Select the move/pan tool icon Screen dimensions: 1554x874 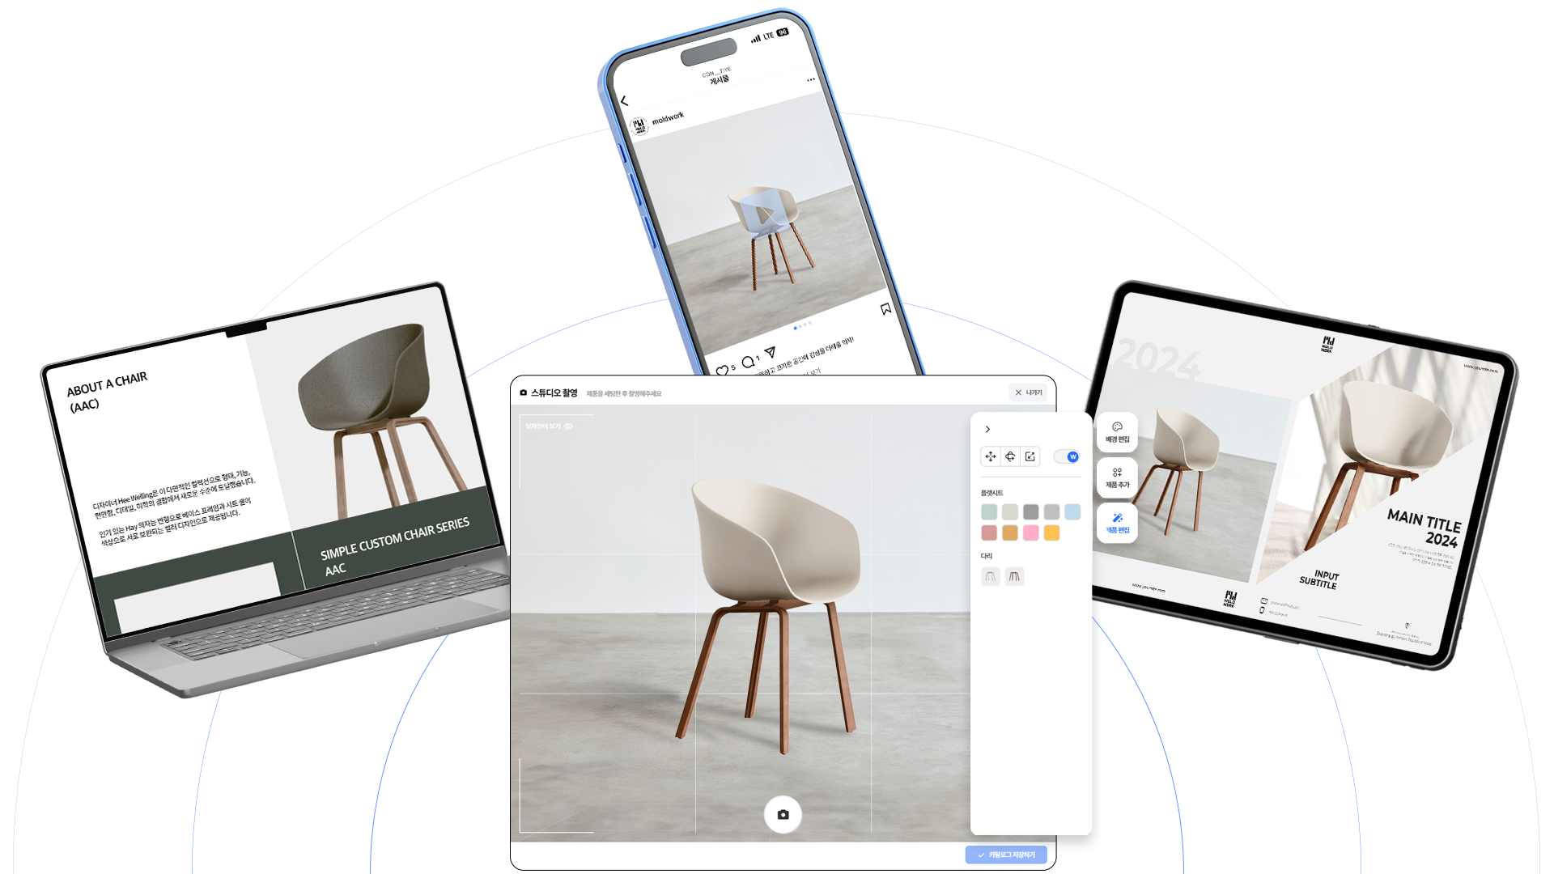pyautogui.click(x=991, y=456)
